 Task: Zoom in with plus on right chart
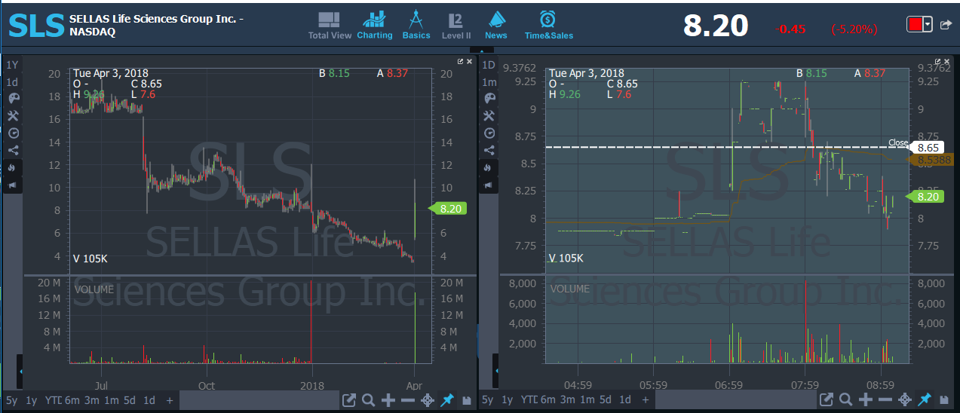pyautogui.click(x=865, y=400)
